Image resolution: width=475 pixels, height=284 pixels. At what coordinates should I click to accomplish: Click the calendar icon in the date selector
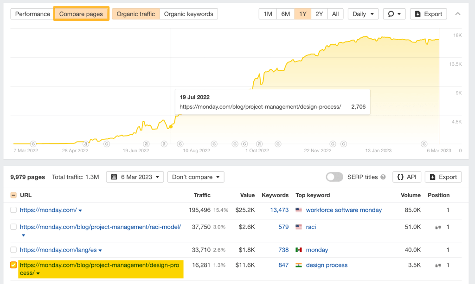coord(115,177)
